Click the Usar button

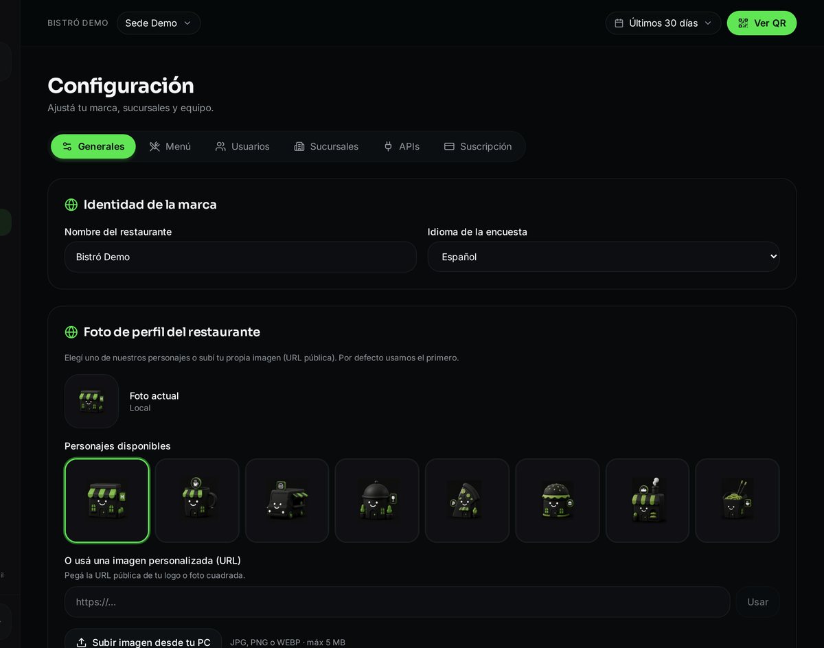tap(757, 602)
